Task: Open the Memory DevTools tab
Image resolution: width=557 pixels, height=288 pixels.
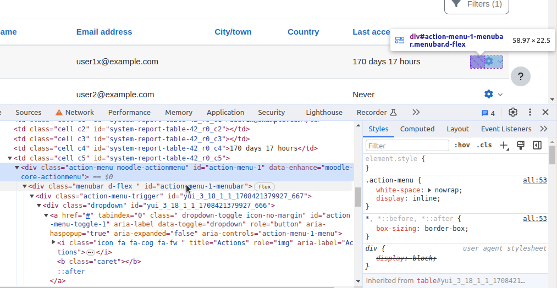Action: (179, 112)
